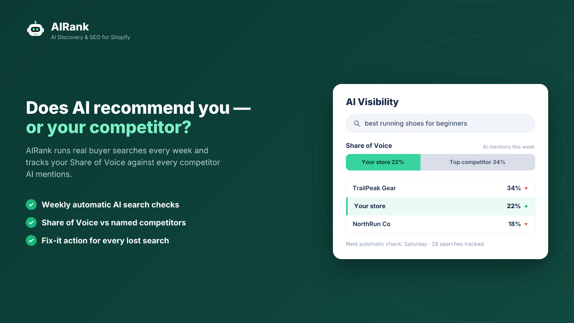
Task: Open the NorthRun Co competitor row
Action: [441, 224]
